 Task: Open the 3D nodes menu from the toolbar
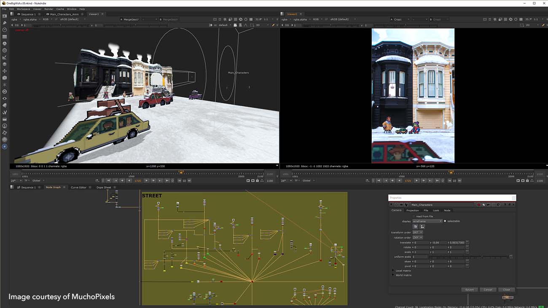coord(5,78)
